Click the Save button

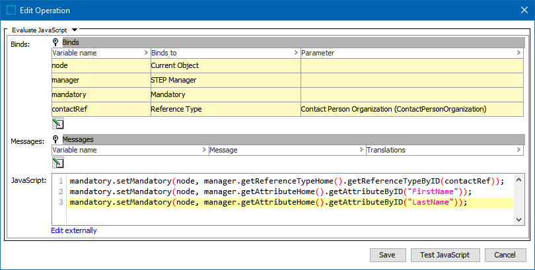387,255
